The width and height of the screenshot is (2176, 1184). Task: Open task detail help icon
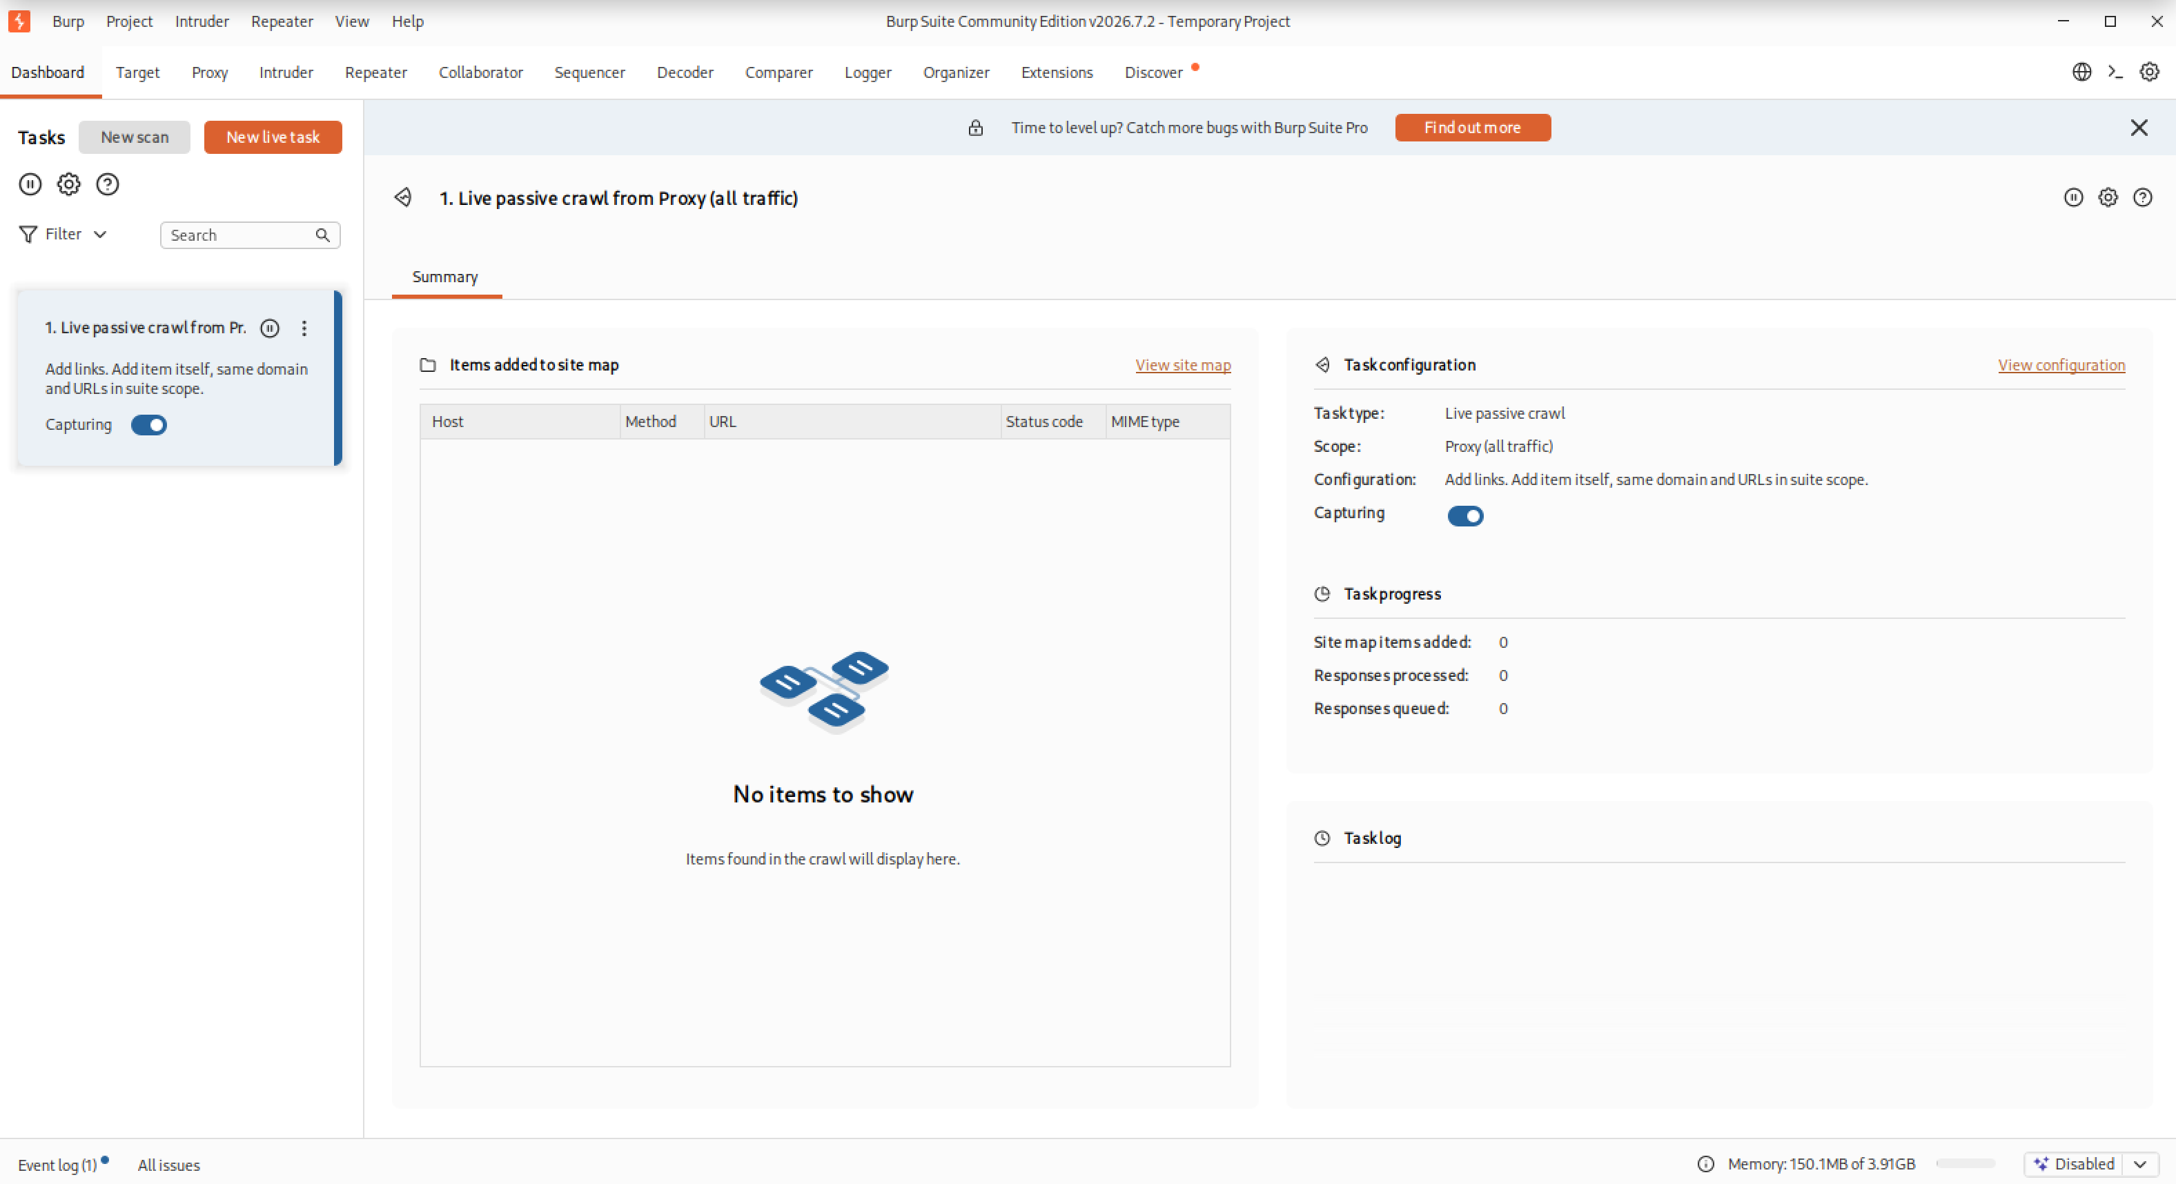click(x=2143, y=197)
